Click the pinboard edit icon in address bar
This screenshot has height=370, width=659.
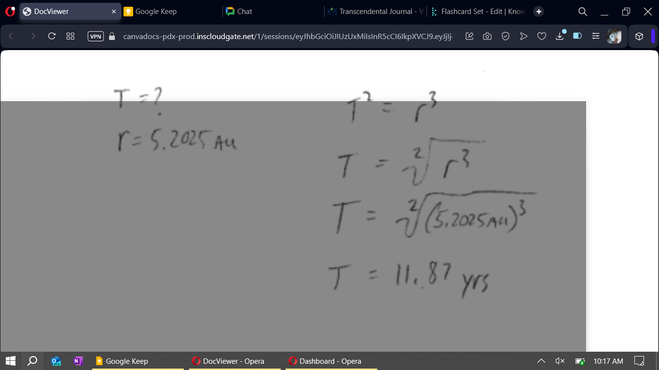click(x=469, y=36)
